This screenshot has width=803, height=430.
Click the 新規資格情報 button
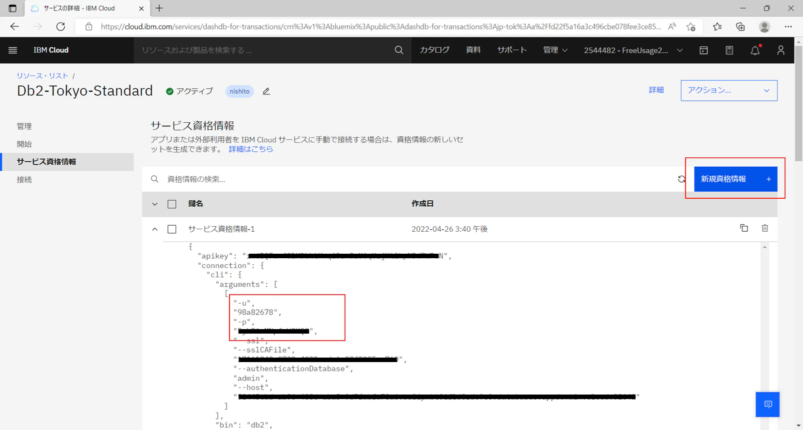pyautogui.click(x=735, y=179)
